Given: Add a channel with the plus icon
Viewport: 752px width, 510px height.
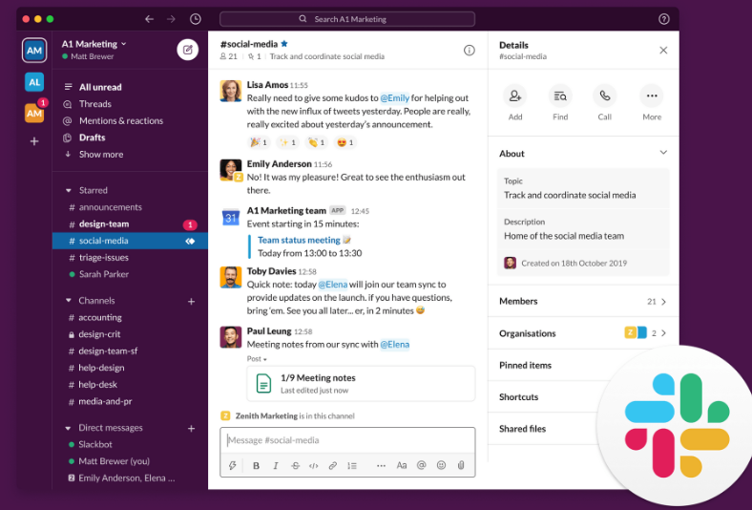Looking at the screenshot, I should click(192, 301).
